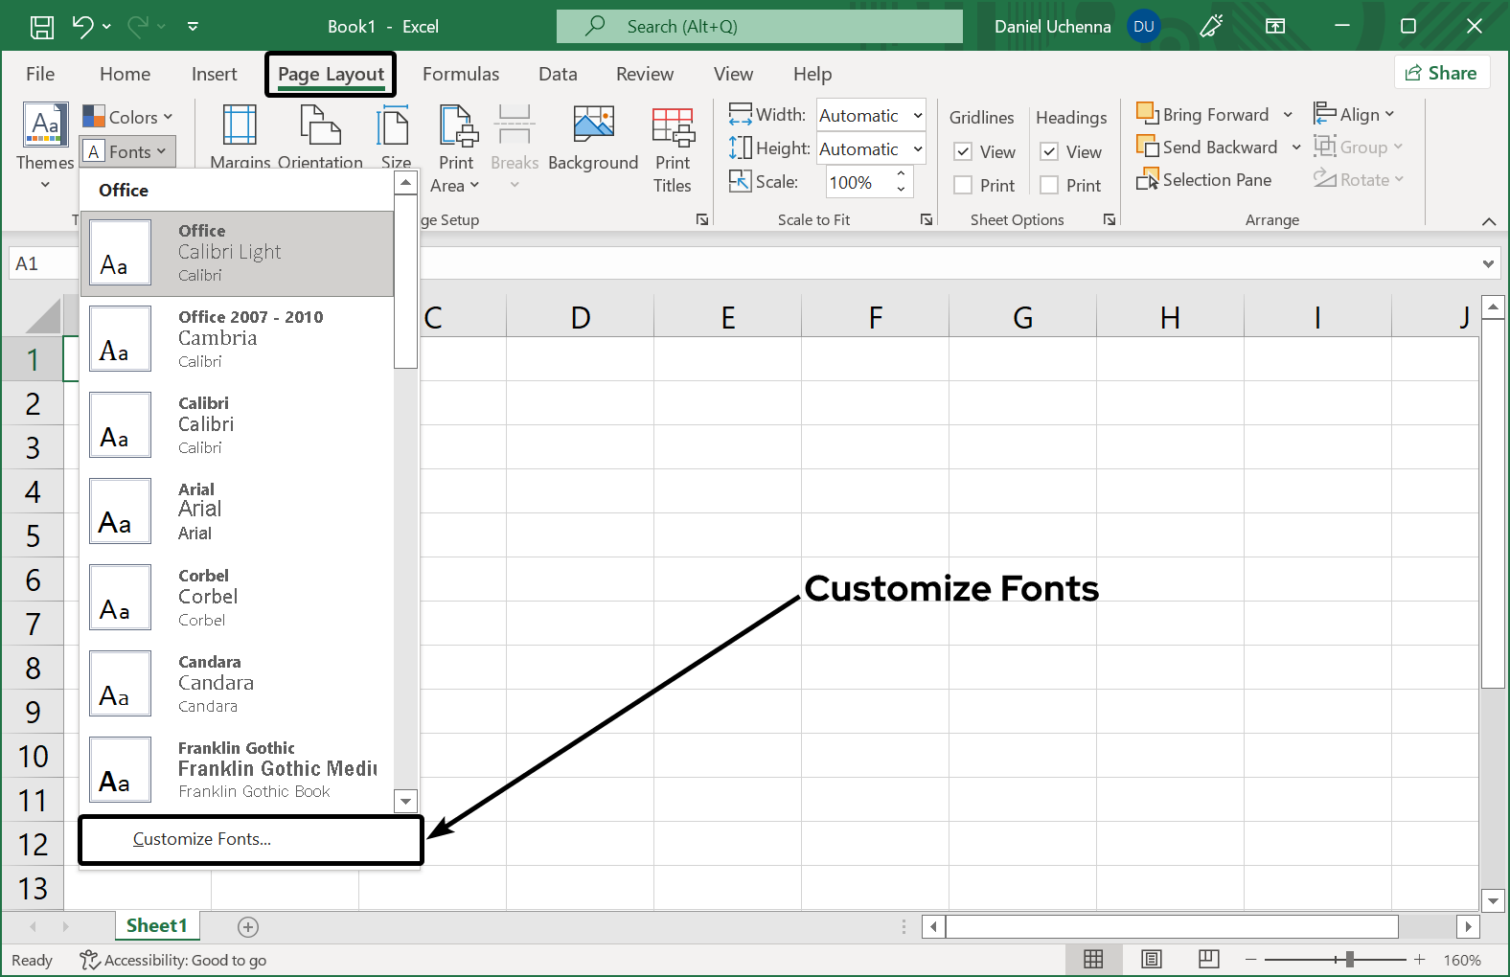The width and height of the screenshot is (1510, 977).
Task: Collapse the ribbon with chevron
Action: [x=1489, y=221]
